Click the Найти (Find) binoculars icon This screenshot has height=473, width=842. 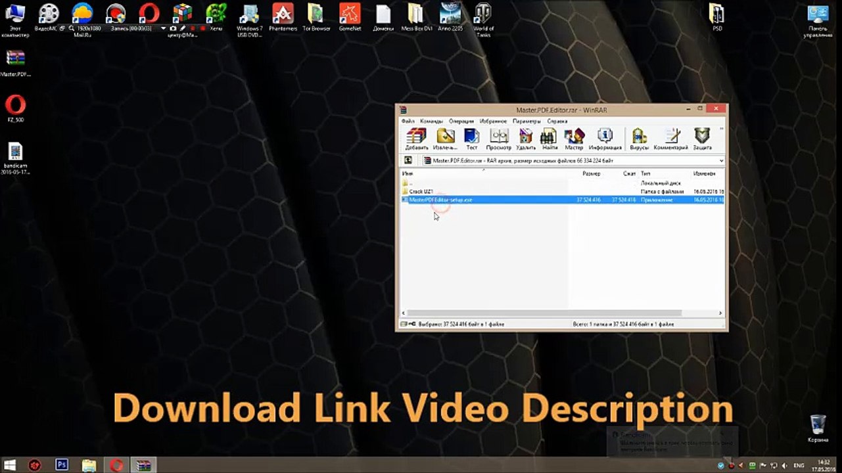click(x=550, y=139)
